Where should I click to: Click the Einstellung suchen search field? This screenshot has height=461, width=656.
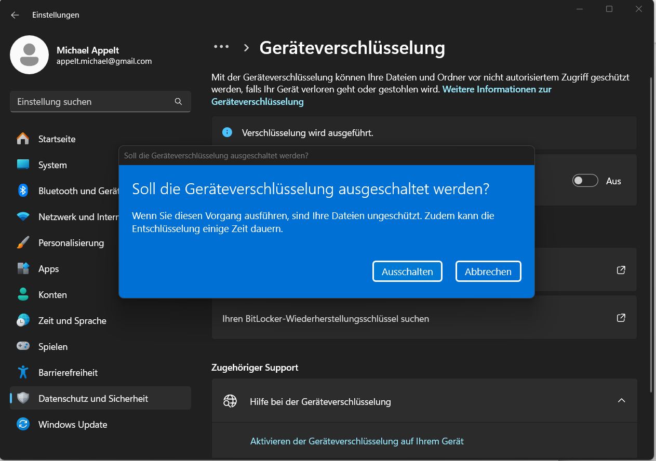coord(93,102)
